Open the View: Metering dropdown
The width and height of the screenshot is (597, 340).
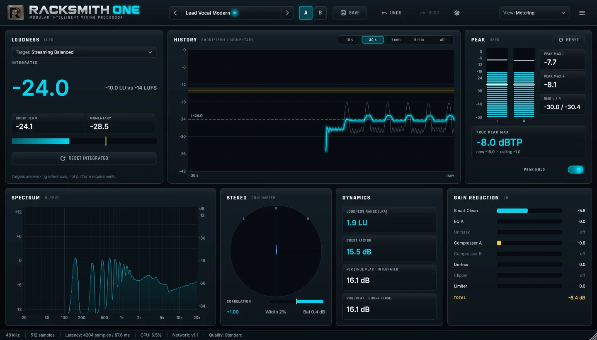tap(534, 13)
